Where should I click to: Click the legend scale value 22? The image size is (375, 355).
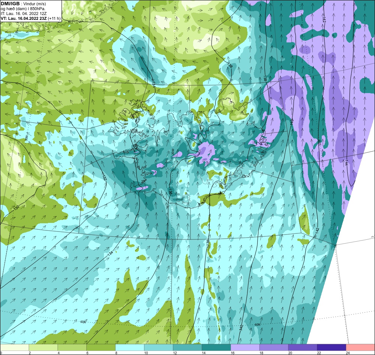(319, 353)
